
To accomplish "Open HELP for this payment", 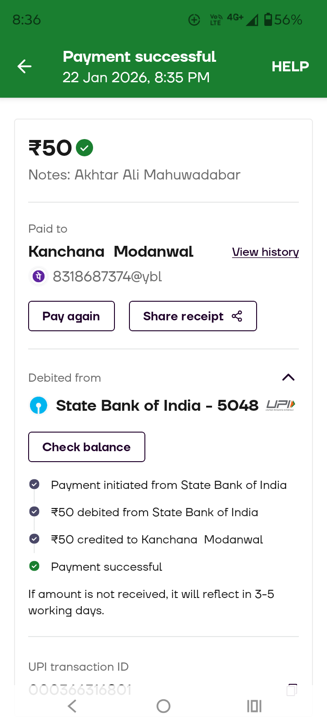I will click(x=290, y=67).
